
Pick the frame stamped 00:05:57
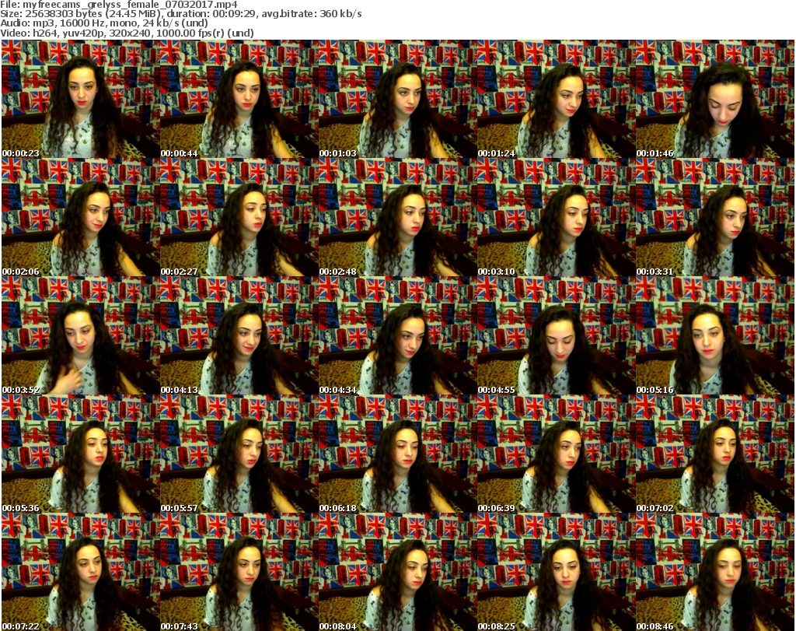(239, 454)
